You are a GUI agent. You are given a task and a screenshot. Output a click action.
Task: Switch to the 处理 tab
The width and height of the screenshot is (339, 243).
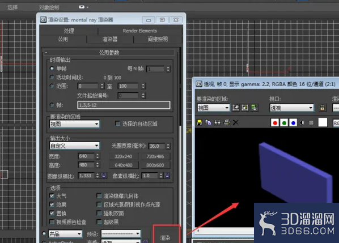(69, 31)
